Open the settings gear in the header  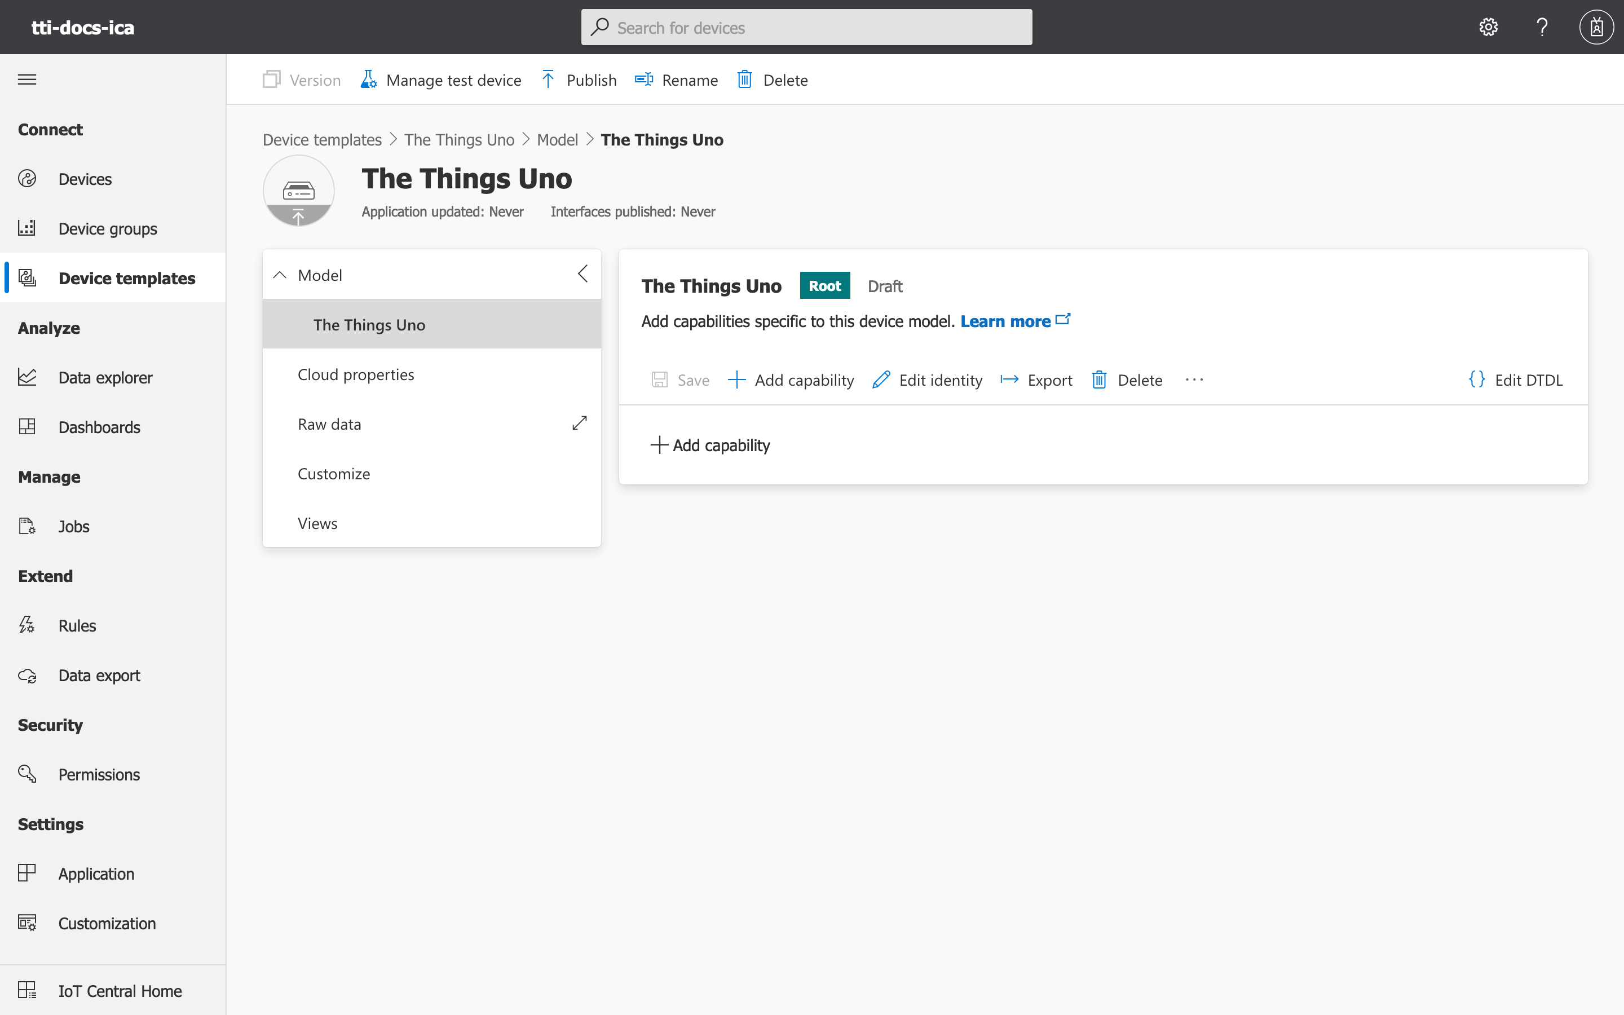point(1489,27)
